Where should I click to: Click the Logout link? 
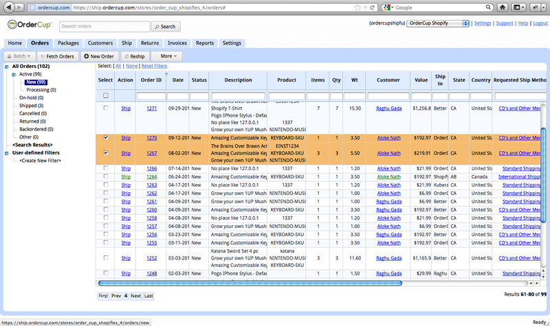[540, 23]
